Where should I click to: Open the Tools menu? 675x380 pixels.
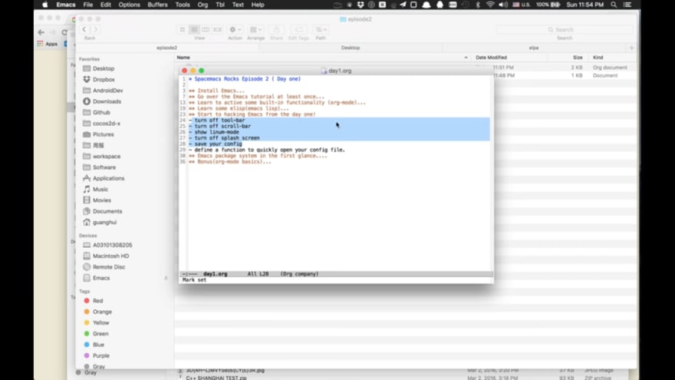point(183,5)
